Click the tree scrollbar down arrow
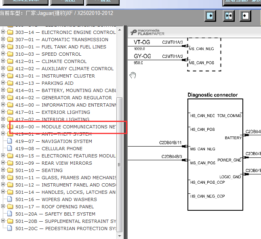The image size is (261, 239). (x=120, y=236)
